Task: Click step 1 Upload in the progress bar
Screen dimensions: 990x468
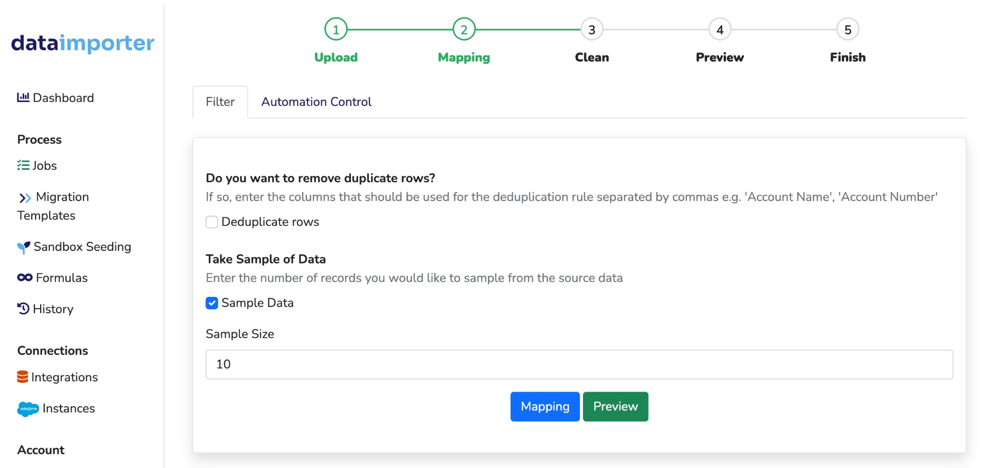Action: [335, 29]
